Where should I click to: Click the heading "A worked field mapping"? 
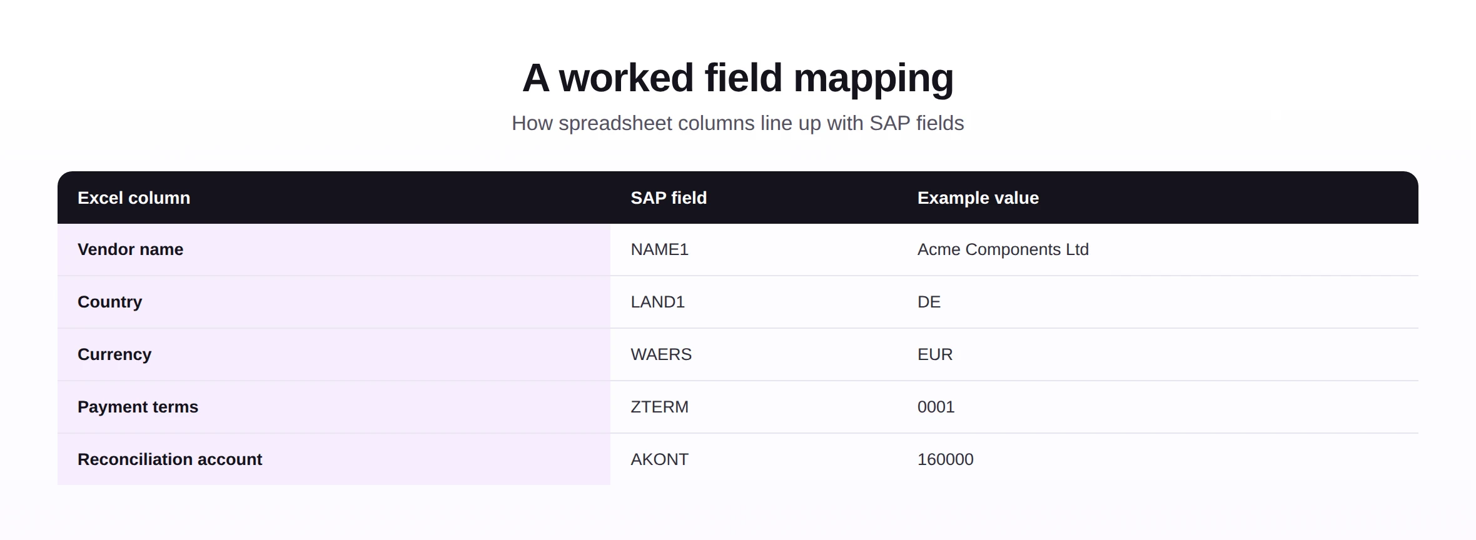[x=738, y=78]
